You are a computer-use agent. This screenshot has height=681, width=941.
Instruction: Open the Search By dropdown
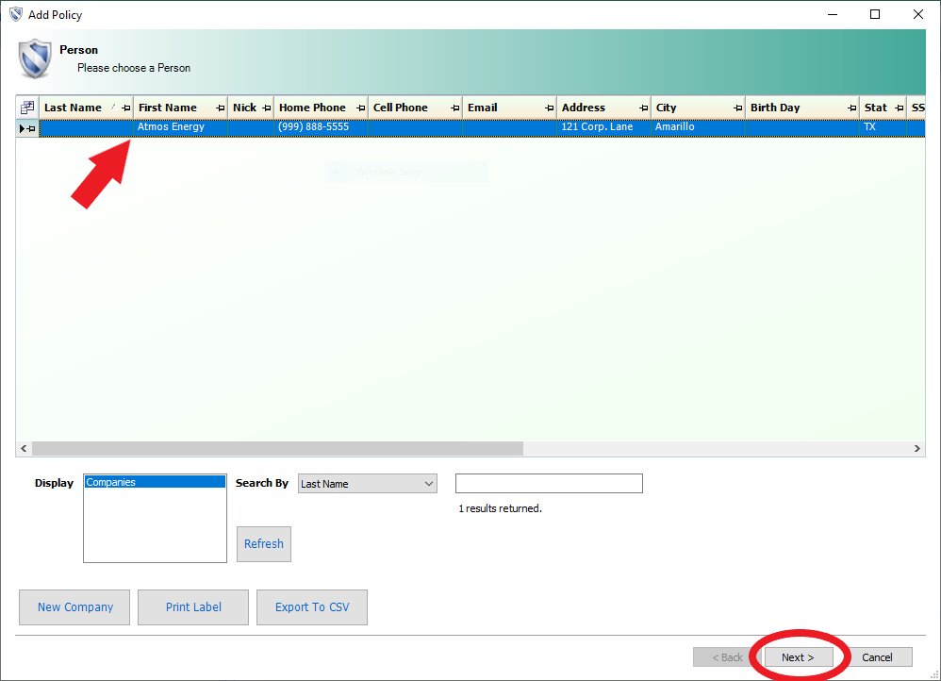(429, 484)
